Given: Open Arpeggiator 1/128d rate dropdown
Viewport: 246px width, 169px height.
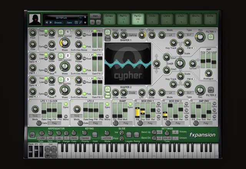Looking at the screenshot, I should coord(41,138).
